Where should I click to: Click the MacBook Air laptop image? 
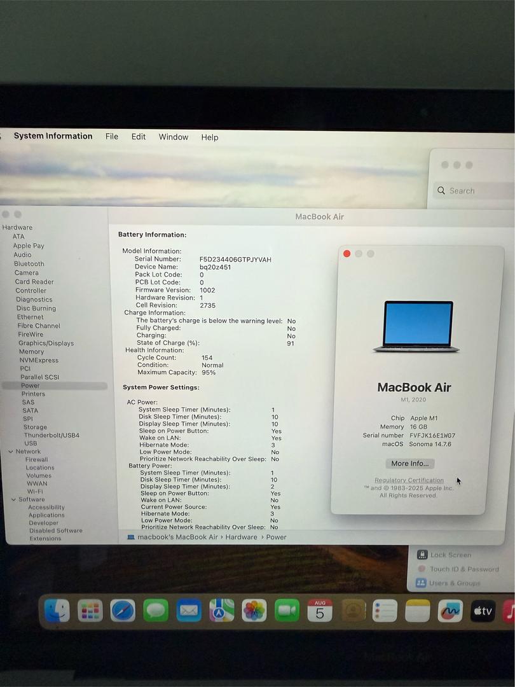tap(417, 326)
